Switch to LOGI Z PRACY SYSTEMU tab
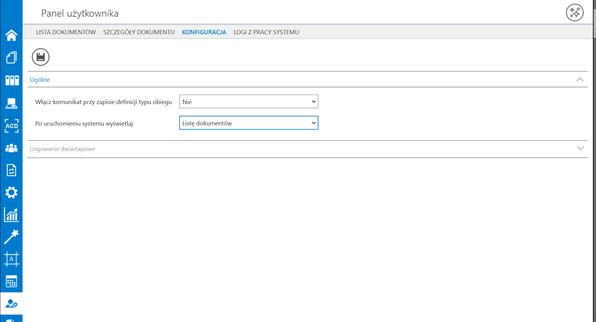 266,32
